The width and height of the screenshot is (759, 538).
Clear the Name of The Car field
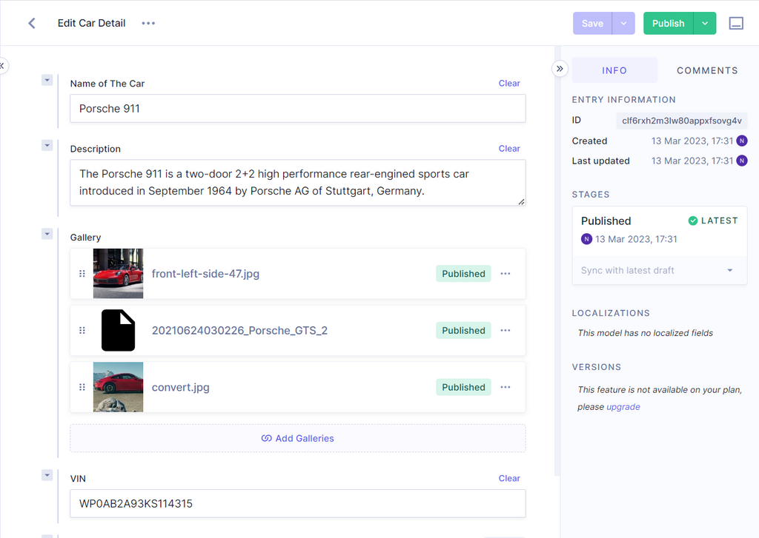point(509,83)
